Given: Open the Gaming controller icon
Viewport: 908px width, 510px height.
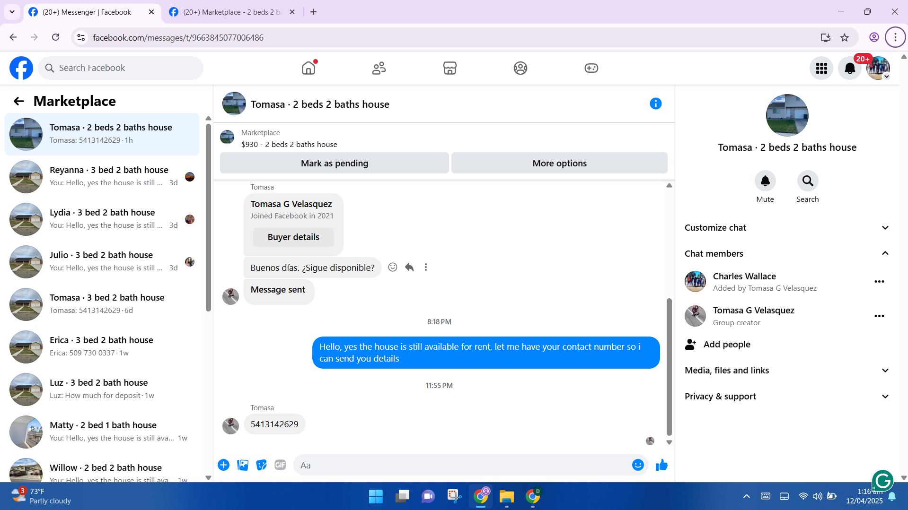Looking at the screenshot, I should point(591,68).
